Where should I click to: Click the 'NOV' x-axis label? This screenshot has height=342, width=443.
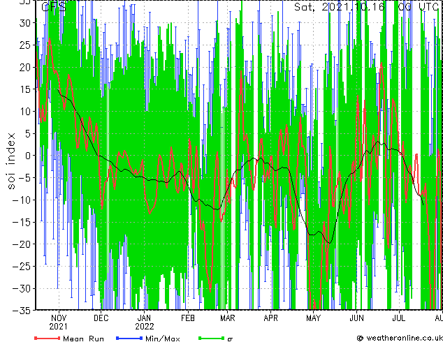pyautogui.click(x=59, y=318)
